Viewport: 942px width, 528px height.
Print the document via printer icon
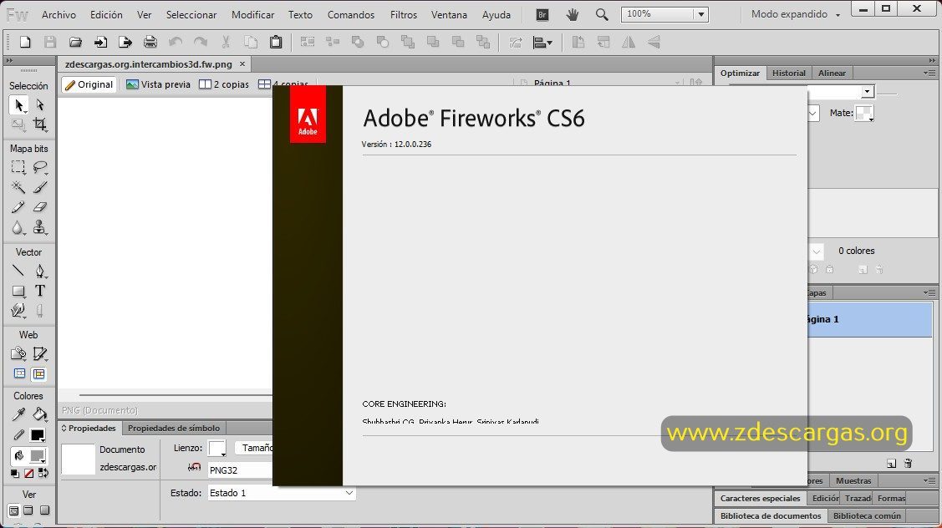point(150,42)
